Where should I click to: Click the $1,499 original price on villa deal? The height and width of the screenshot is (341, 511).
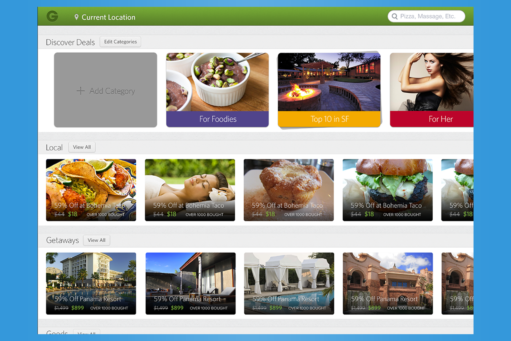tap(161, 308)
